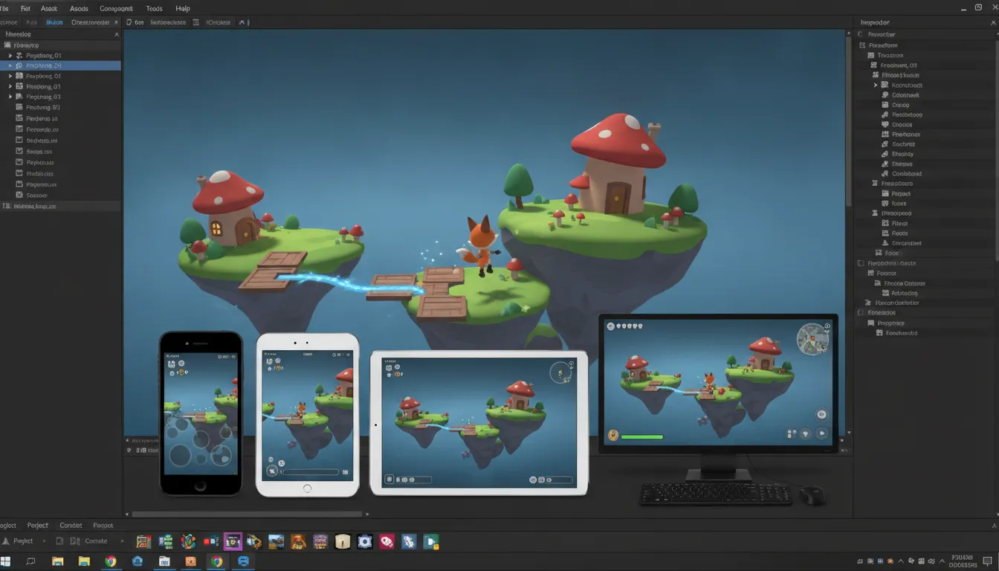Select the first asset icon in the bottom row
Image resolution: width=999 pixels, height=571 pixels.
pos(144,541)
